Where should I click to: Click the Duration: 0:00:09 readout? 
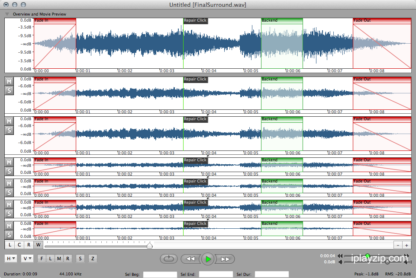(x=20, y=274)
